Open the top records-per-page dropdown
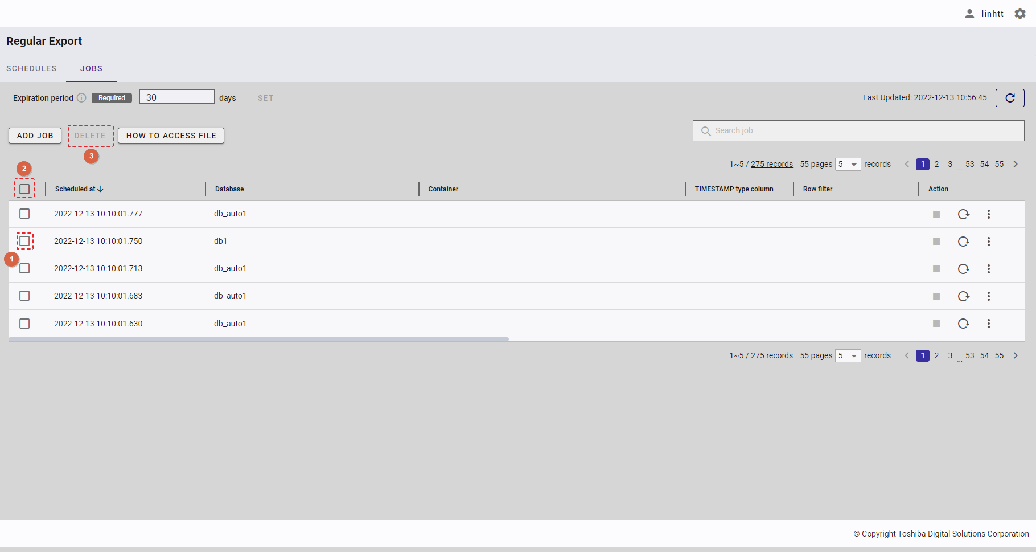 tap(848, 165)
